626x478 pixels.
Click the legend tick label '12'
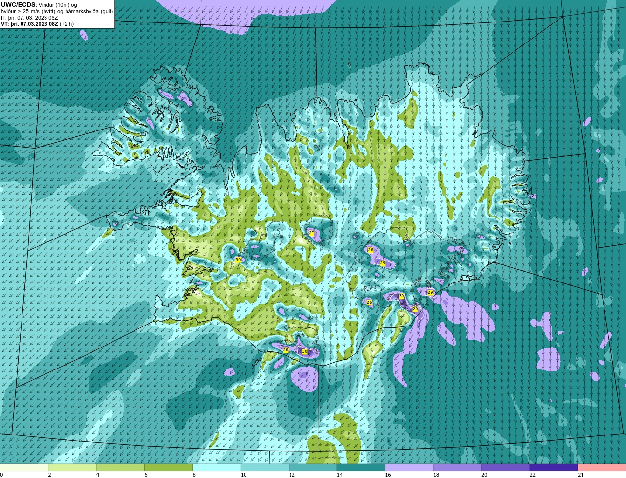(x=291, y=475)
